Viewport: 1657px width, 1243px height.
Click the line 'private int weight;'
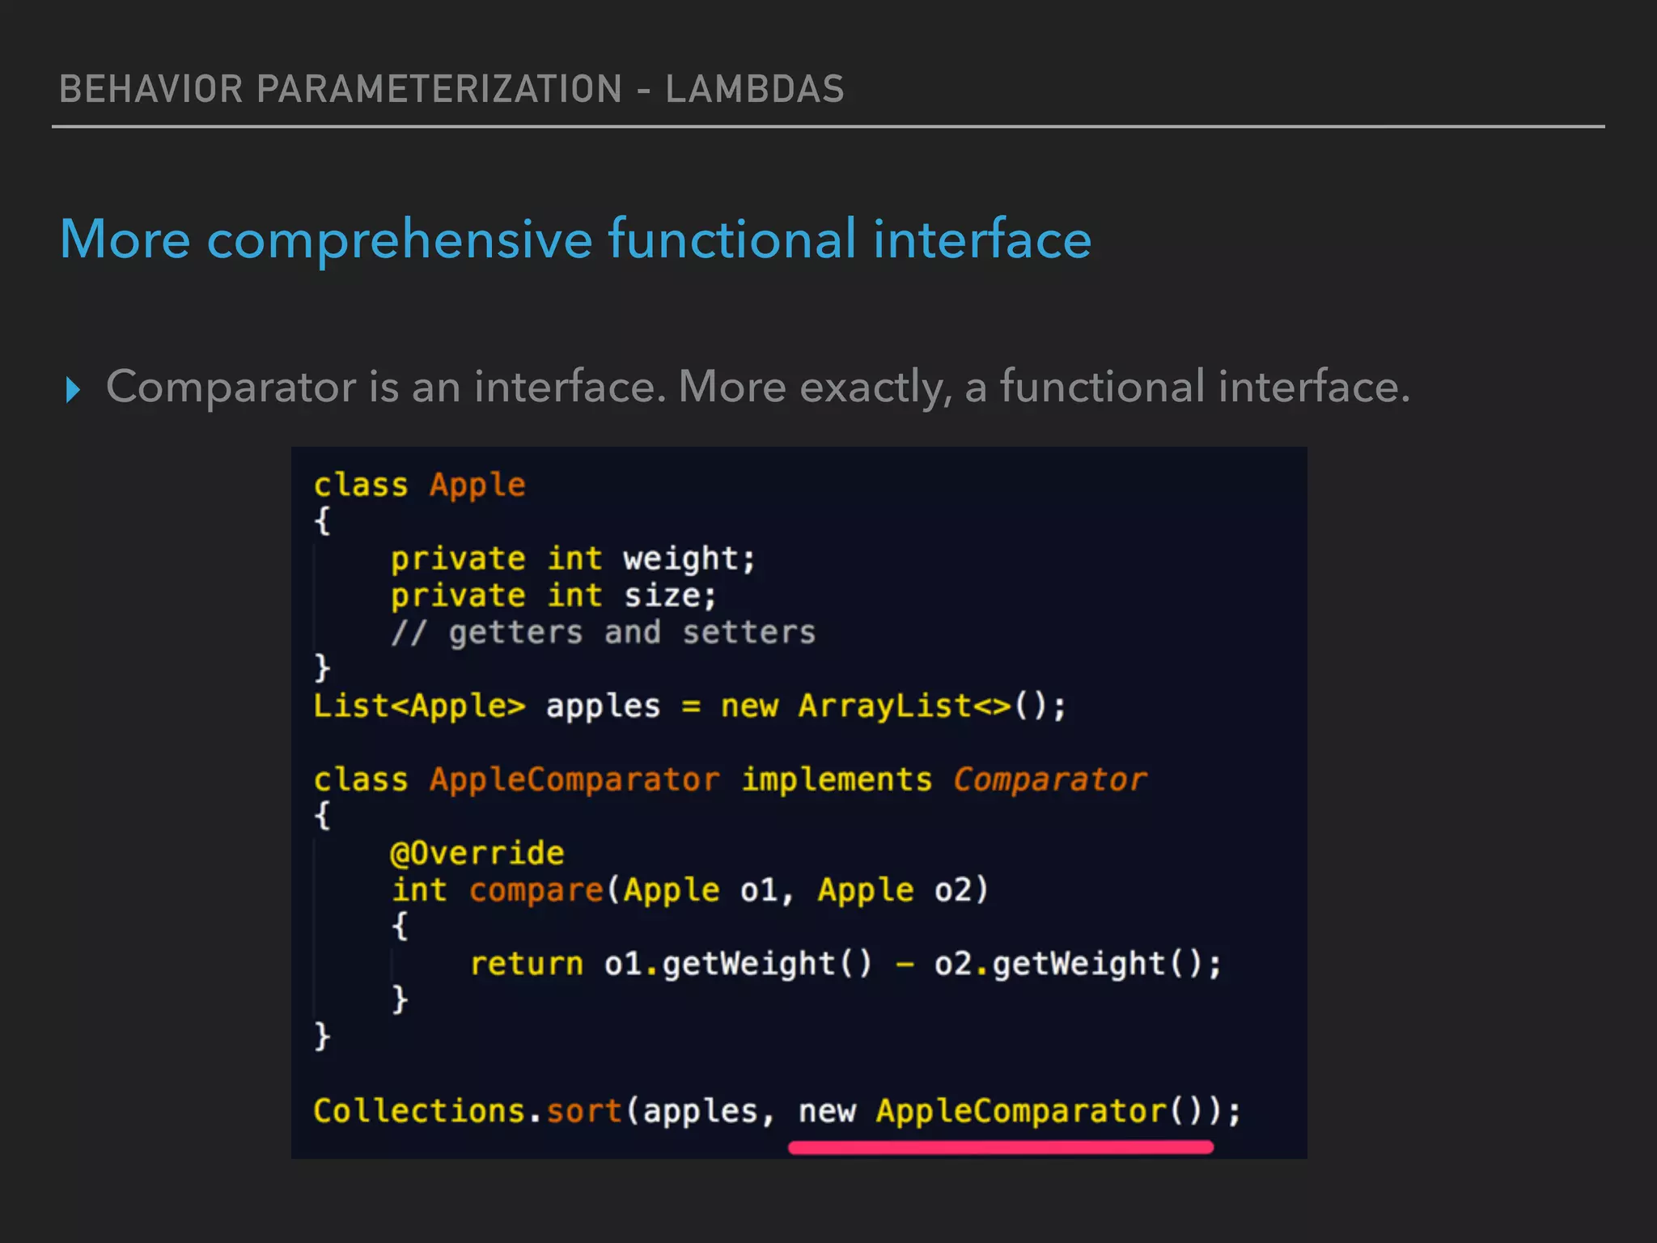[x=573, y=558]
